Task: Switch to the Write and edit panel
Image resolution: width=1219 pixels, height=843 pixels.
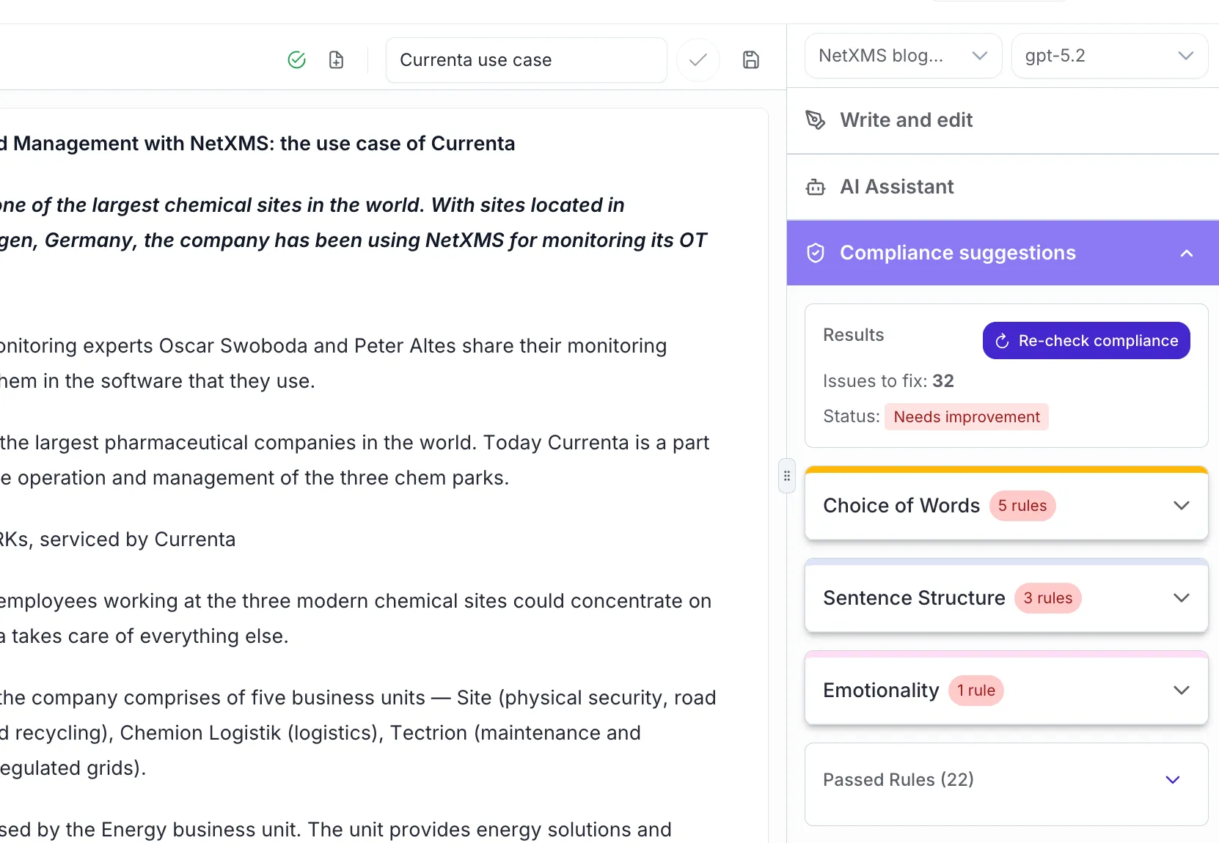Action: (x=907, y=119)
